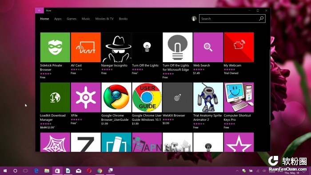The width and height of the screenshot is (311, 175).
Task: Open the XFile app tile
Action: coord(86,97)
